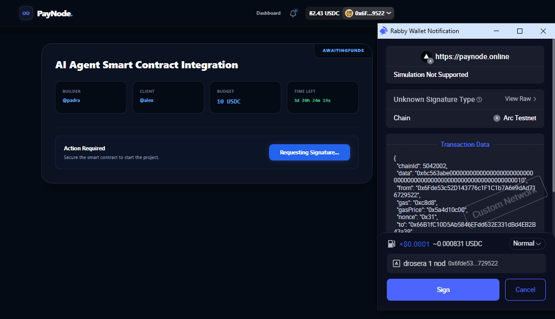Image resolution: width=555 pixels, height=319 pixels.
Task: Click the wallet avatar icon in header
Action: coord(349,13)
